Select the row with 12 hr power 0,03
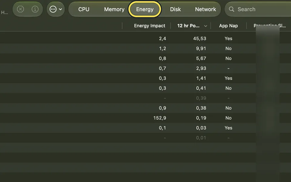291x182 pixels. coord(145,128)
